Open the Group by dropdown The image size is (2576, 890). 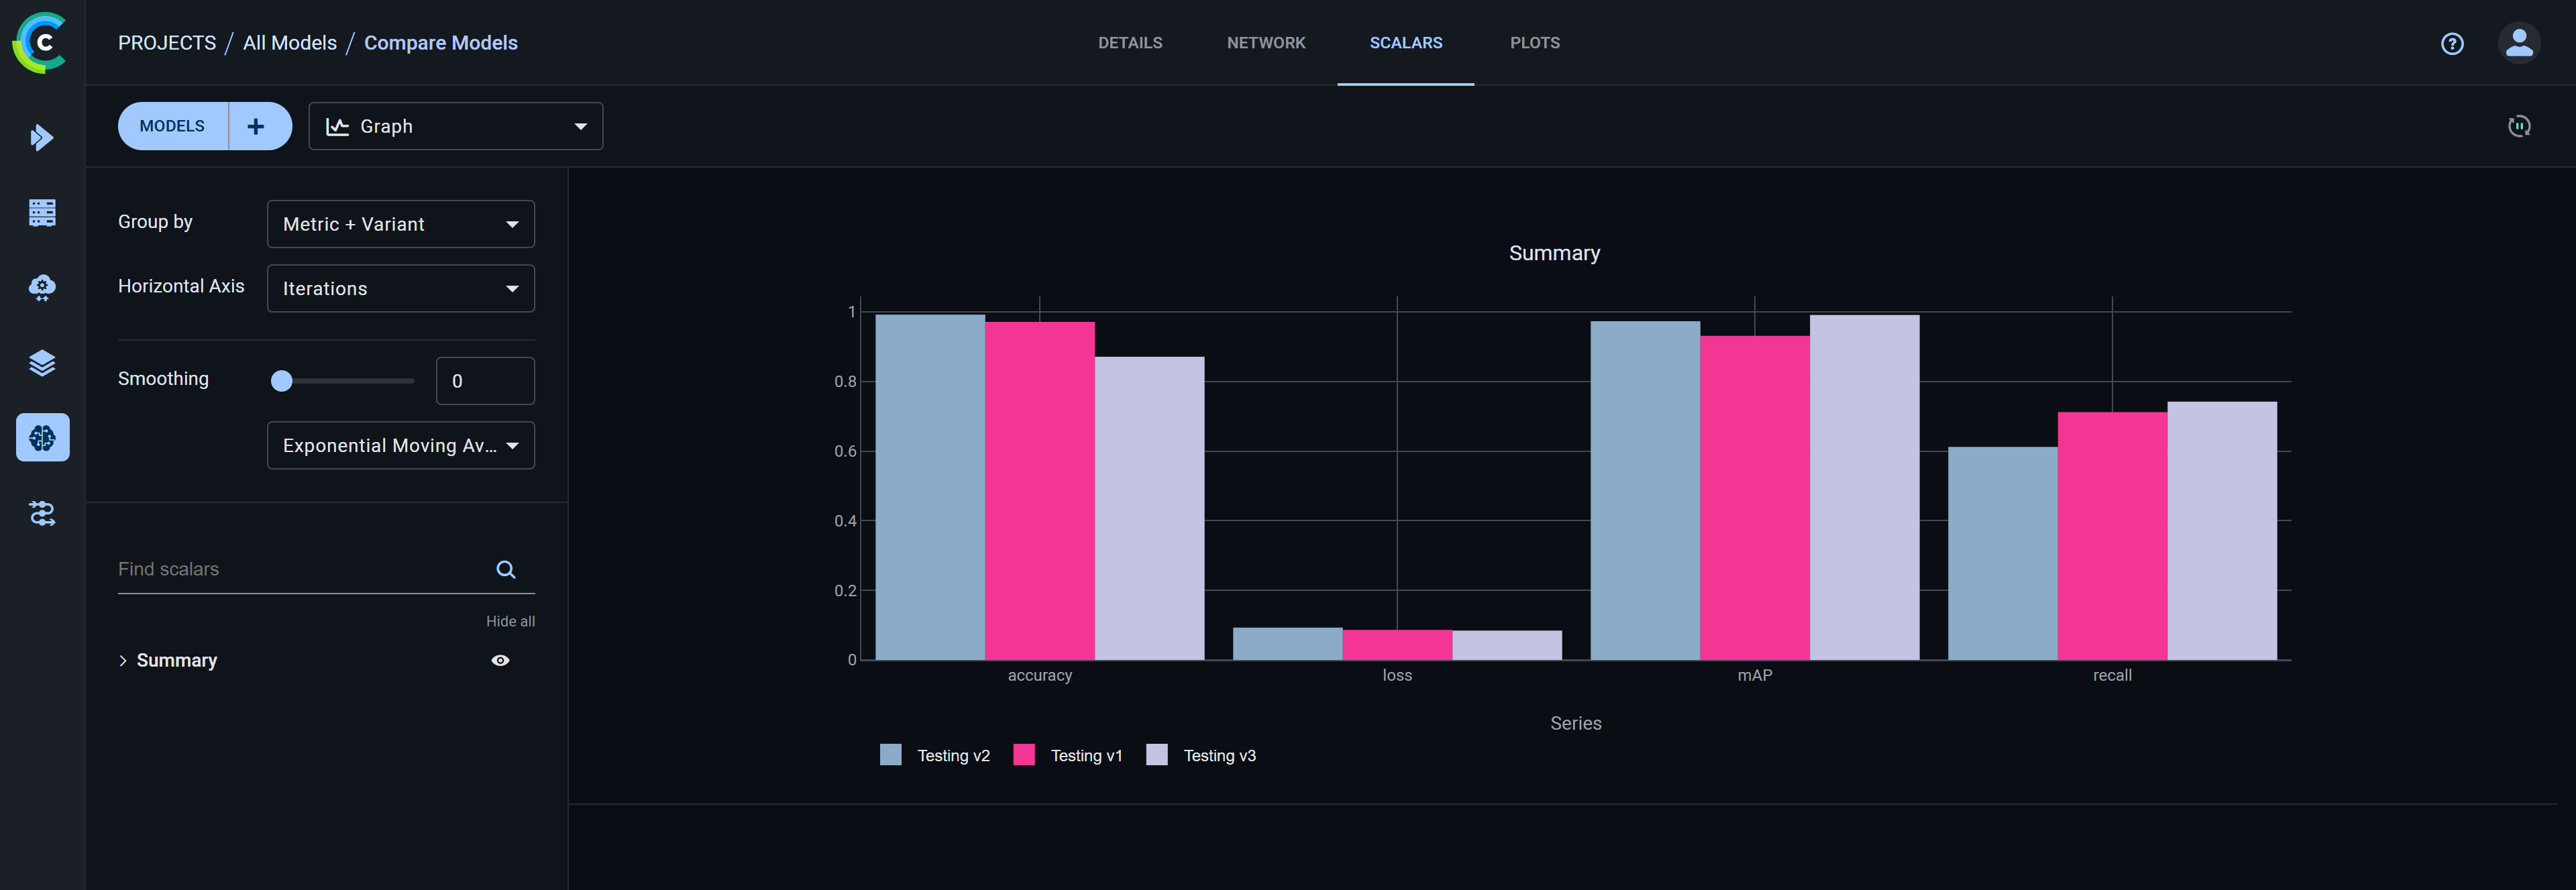click(400, 223)
